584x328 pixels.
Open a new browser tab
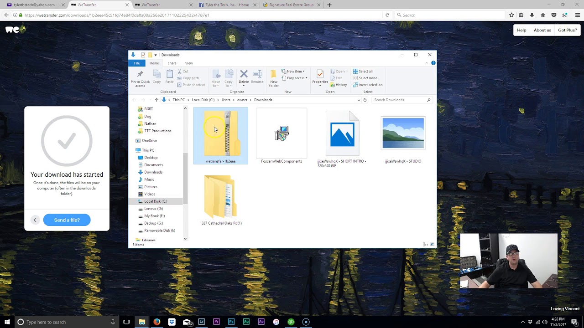329,5
